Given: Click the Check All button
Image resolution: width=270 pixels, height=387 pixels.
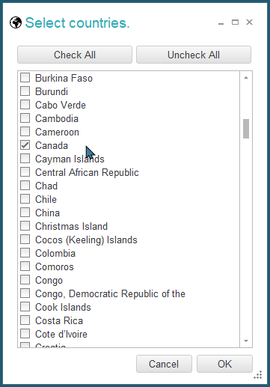Looking at the screenshot, I should pyautogui.click(x=75, y=55).
